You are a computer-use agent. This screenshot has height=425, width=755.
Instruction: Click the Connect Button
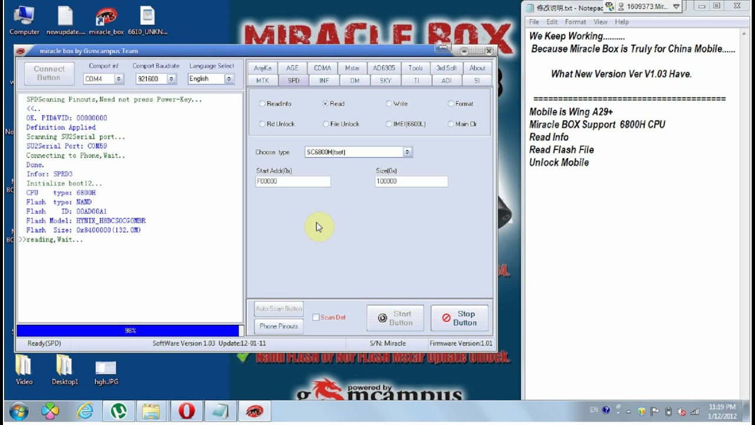[49, 73]
